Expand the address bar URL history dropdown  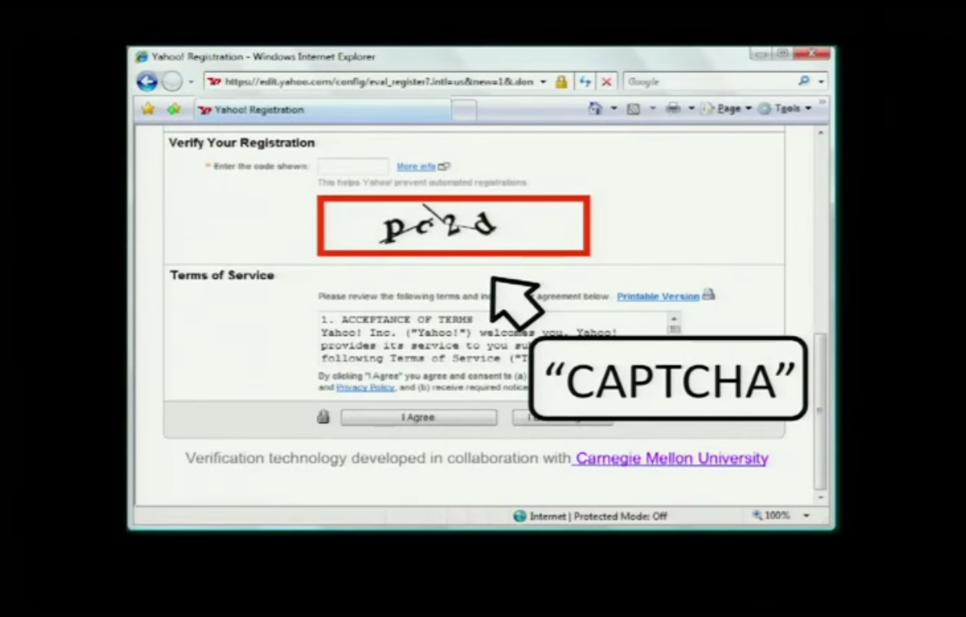(x=543, y=82)
